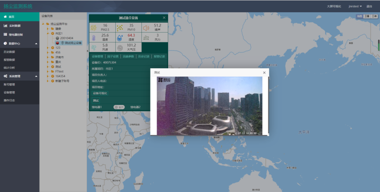Click the orange project icon beside 164354
380x192 pixels.
point(52,76)
